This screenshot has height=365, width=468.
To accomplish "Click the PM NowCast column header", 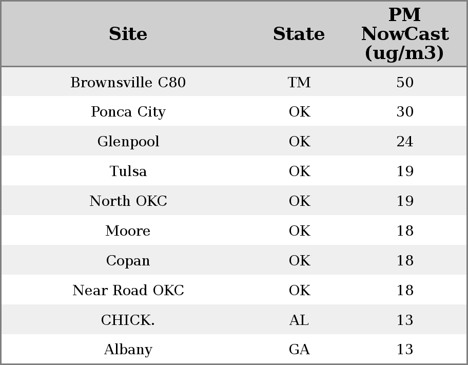I will pos(404,34).
